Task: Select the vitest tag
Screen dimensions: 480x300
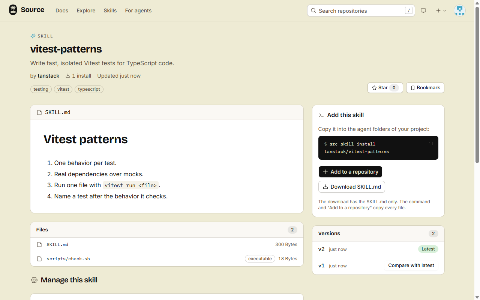Action: pos(63,89)
